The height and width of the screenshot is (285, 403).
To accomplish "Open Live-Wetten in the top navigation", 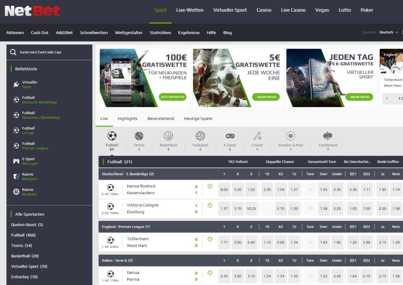I will tap(190, 10).
